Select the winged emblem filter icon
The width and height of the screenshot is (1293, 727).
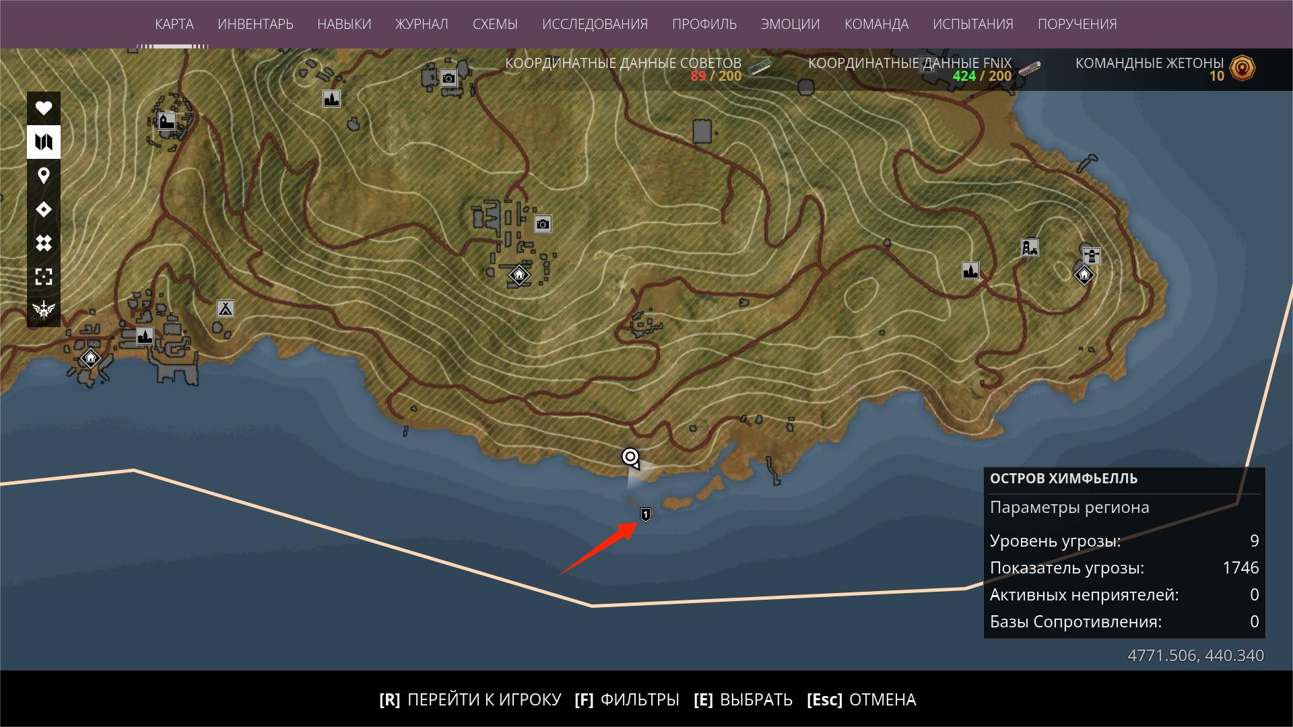tap(44, 310)
